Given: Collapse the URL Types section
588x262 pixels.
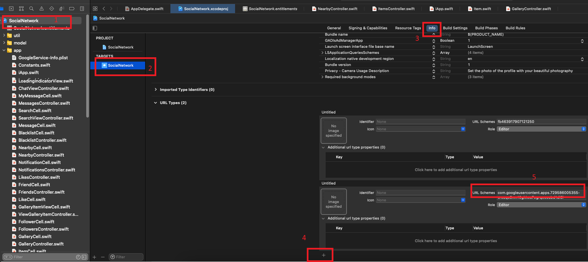Looking at the screenshot, I should [156, 103].
